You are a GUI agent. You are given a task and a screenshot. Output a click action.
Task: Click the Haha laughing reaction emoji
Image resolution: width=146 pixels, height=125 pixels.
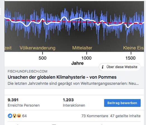pyautogui.click(x=19, y=116)
